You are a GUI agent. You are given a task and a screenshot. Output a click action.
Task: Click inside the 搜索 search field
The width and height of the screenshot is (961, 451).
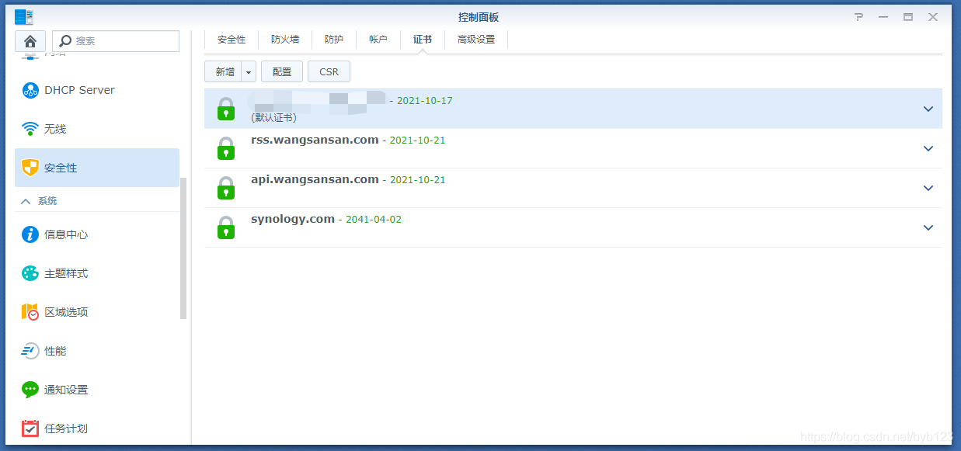pyautogui.click(x=117, y=40)
